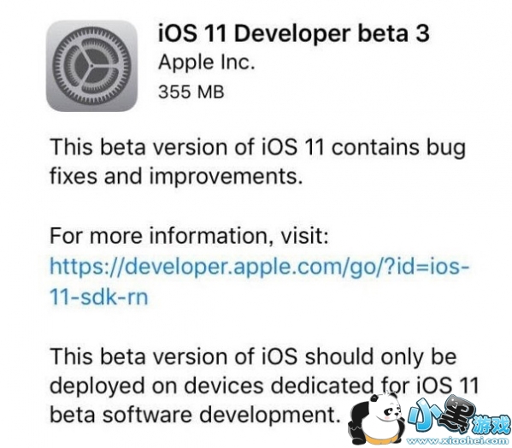
Task: Tap the '11-sdk-rn' link continuation
Action: 99,297
